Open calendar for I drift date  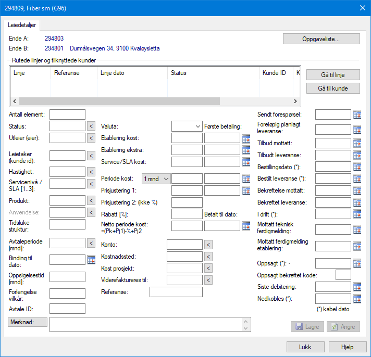tap(357, 214)
